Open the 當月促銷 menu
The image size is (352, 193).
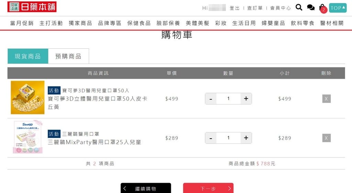pos(22,23)
